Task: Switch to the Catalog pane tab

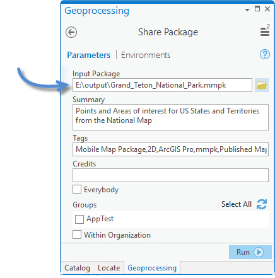Action: point(77,268)
